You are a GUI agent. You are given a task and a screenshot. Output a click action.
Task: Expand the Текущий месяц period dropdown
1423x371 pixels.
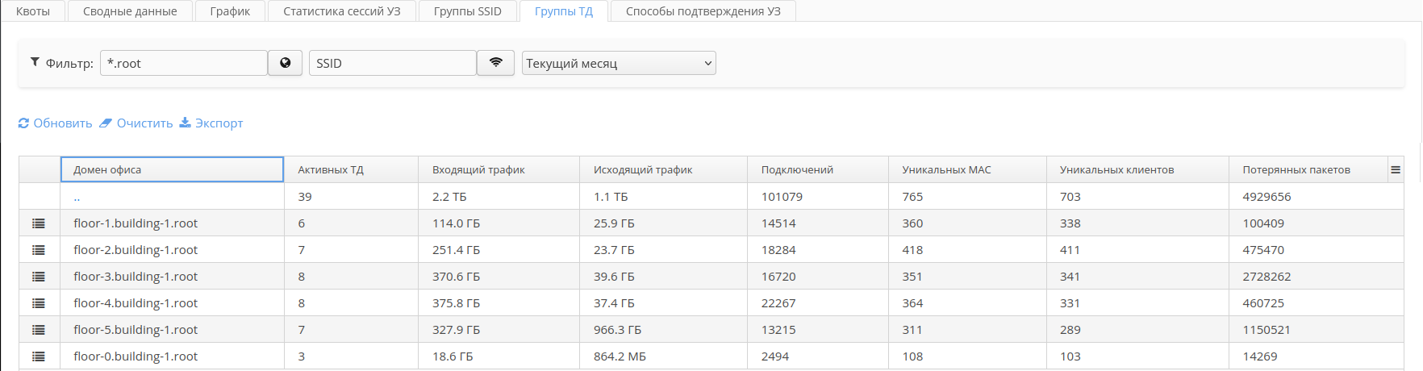pos(618,63)
